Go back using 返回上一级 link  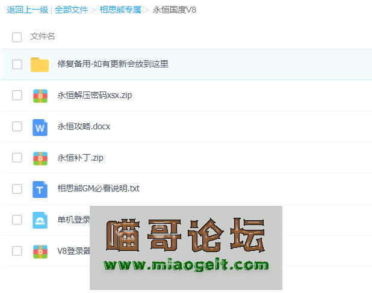pyautogui.click(x=27, y=10)
